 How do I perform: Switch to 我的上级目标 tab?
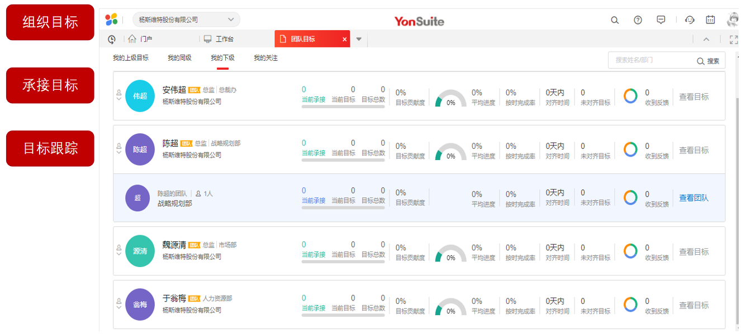130,58
